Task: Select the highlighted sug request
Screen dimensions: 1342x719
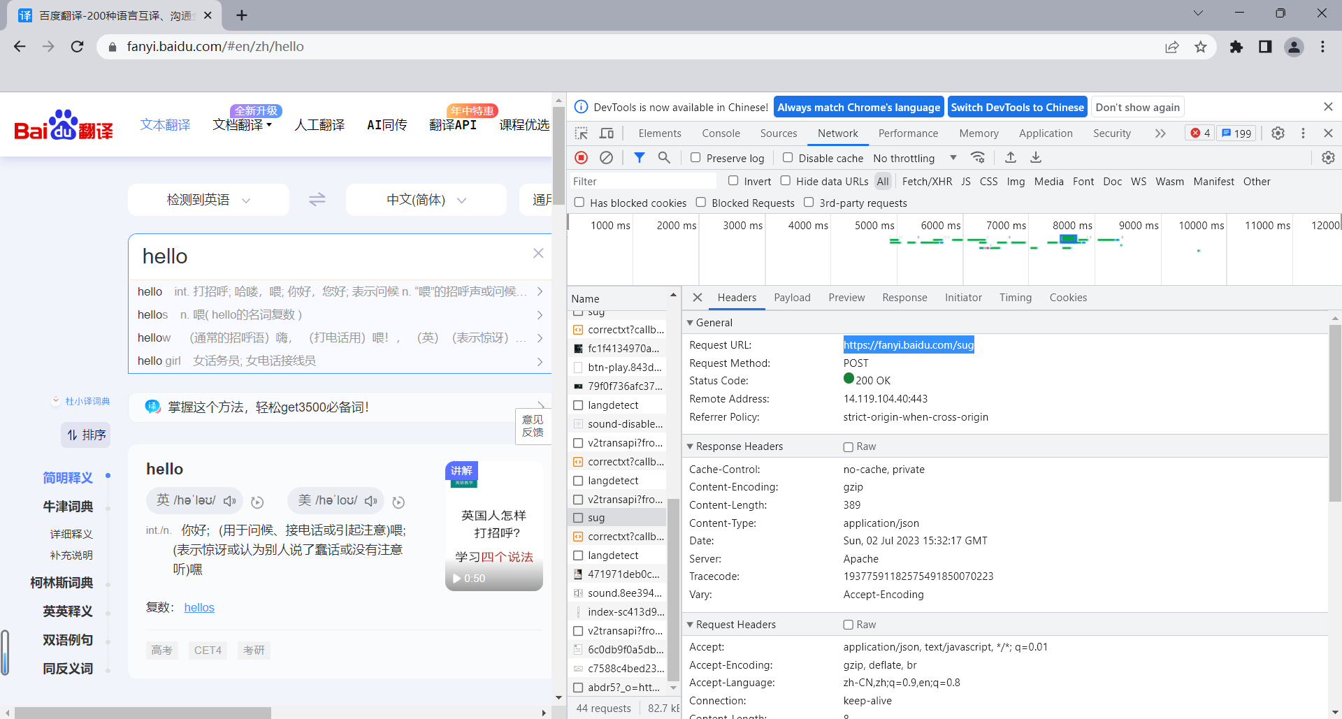Action: pyautogui.click(x=618, y=518)
